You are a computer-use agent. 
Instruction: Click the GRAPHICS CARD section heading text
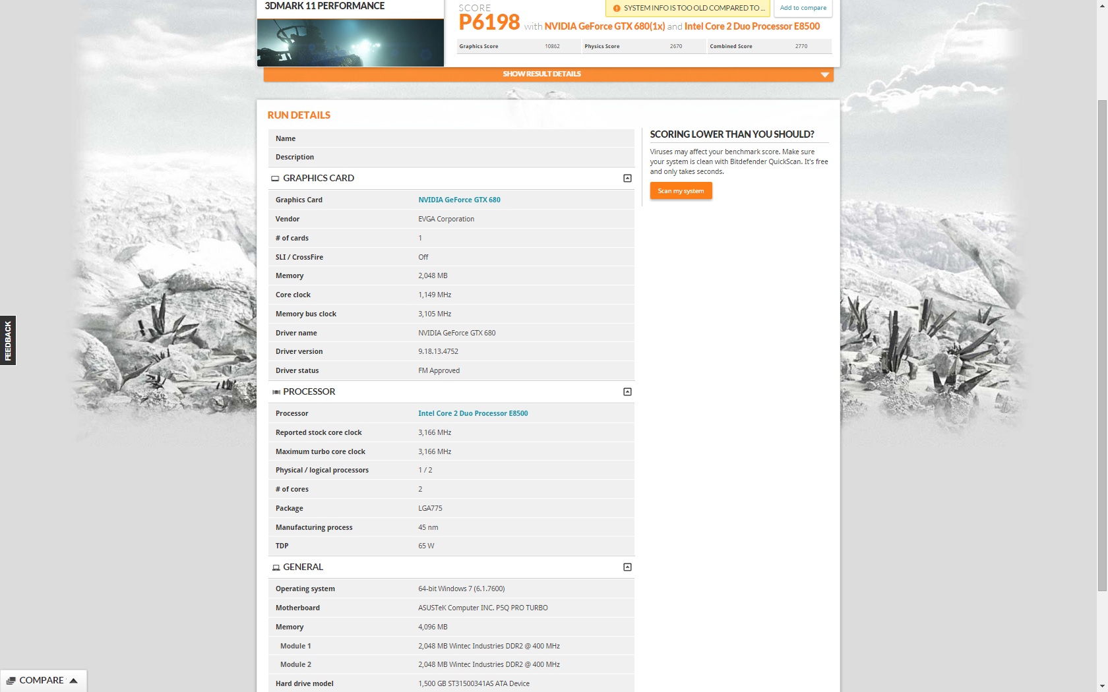pos(319,179)
